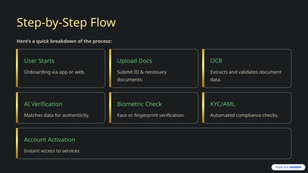Click 'Instant access to services' text
Image resolution: width=308 pixels, height=173 pixels.
(x=52, y=151)
